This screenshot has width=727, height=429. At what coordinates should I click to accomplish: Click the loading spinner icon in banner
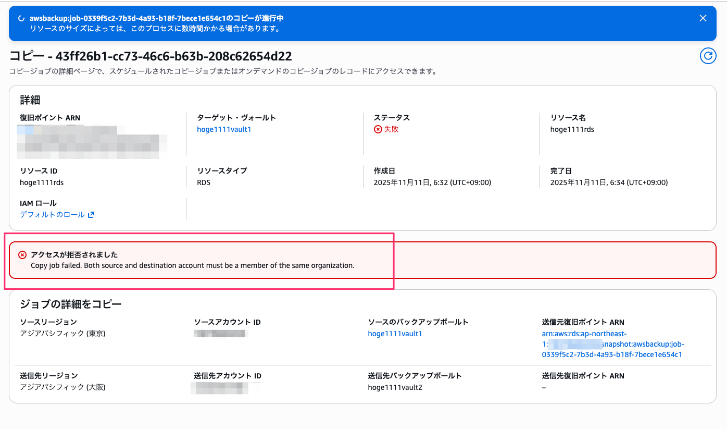(21, 18)
